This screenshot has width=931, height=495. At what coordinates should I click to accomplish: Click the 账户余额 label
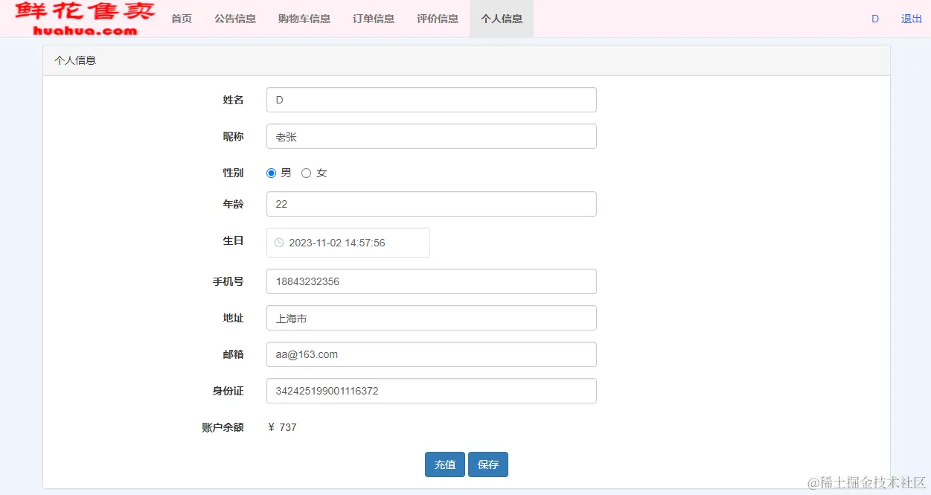click(223, 427)
